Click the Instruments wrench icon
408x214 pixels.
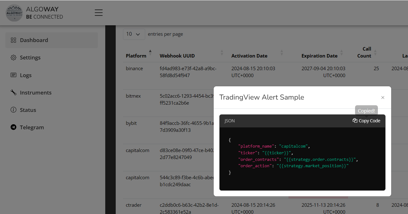coord(13,93)
